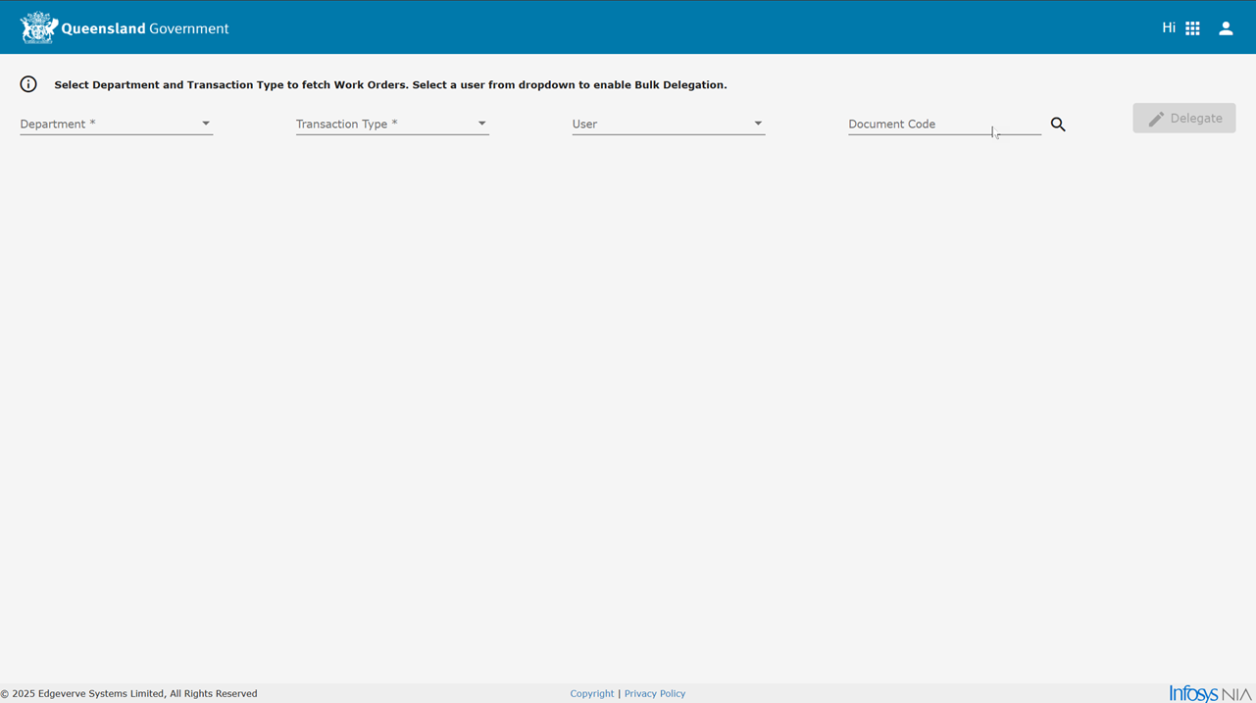Viewport: 1256px width, 703px height.
Task: Open the apps grid menu icon
Action: pyautogui.click(x=1192, y=28)
